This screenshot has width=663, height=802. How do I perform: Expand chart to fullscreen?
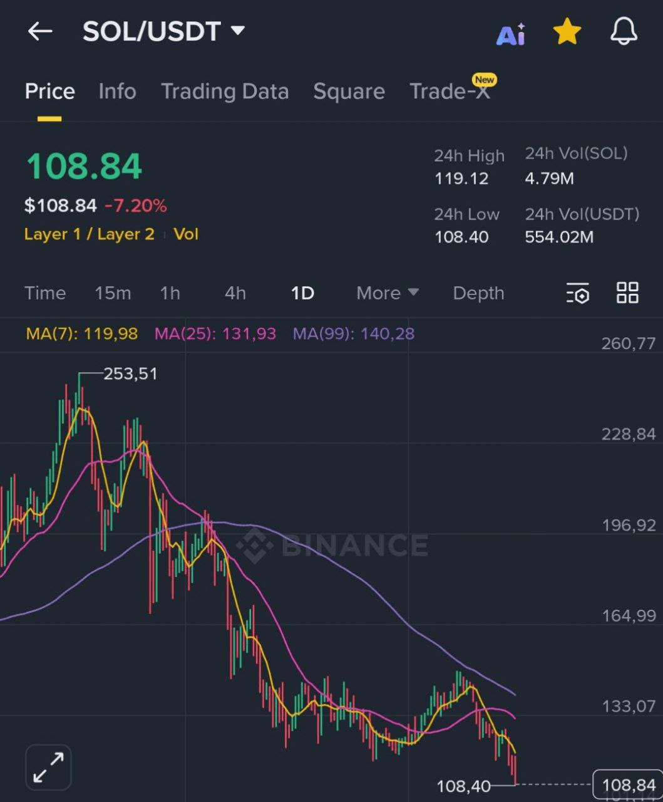[48, 767]
